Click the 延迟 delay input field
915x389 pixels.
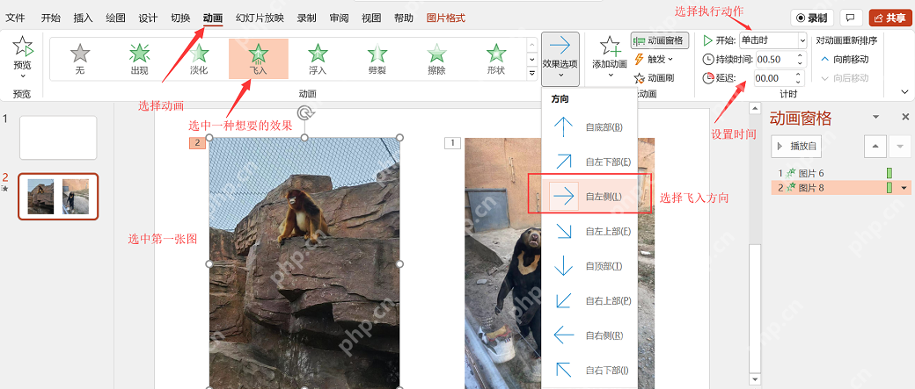pyautogui.click(x=772, y=78)
